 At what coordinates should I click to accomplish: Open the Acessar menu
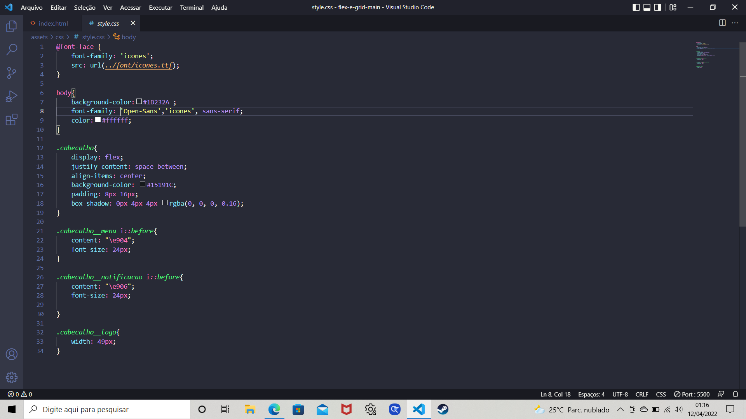pos(131,7)
